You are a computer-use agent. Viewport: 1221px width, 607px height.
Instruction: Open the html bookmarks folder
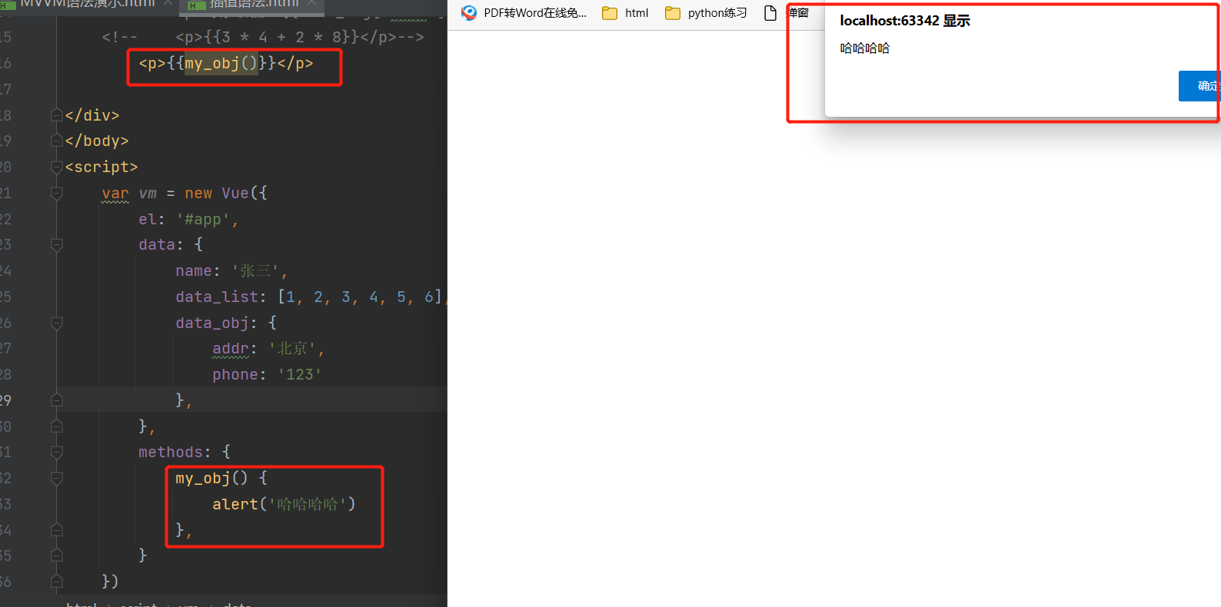tap(625, 13)
